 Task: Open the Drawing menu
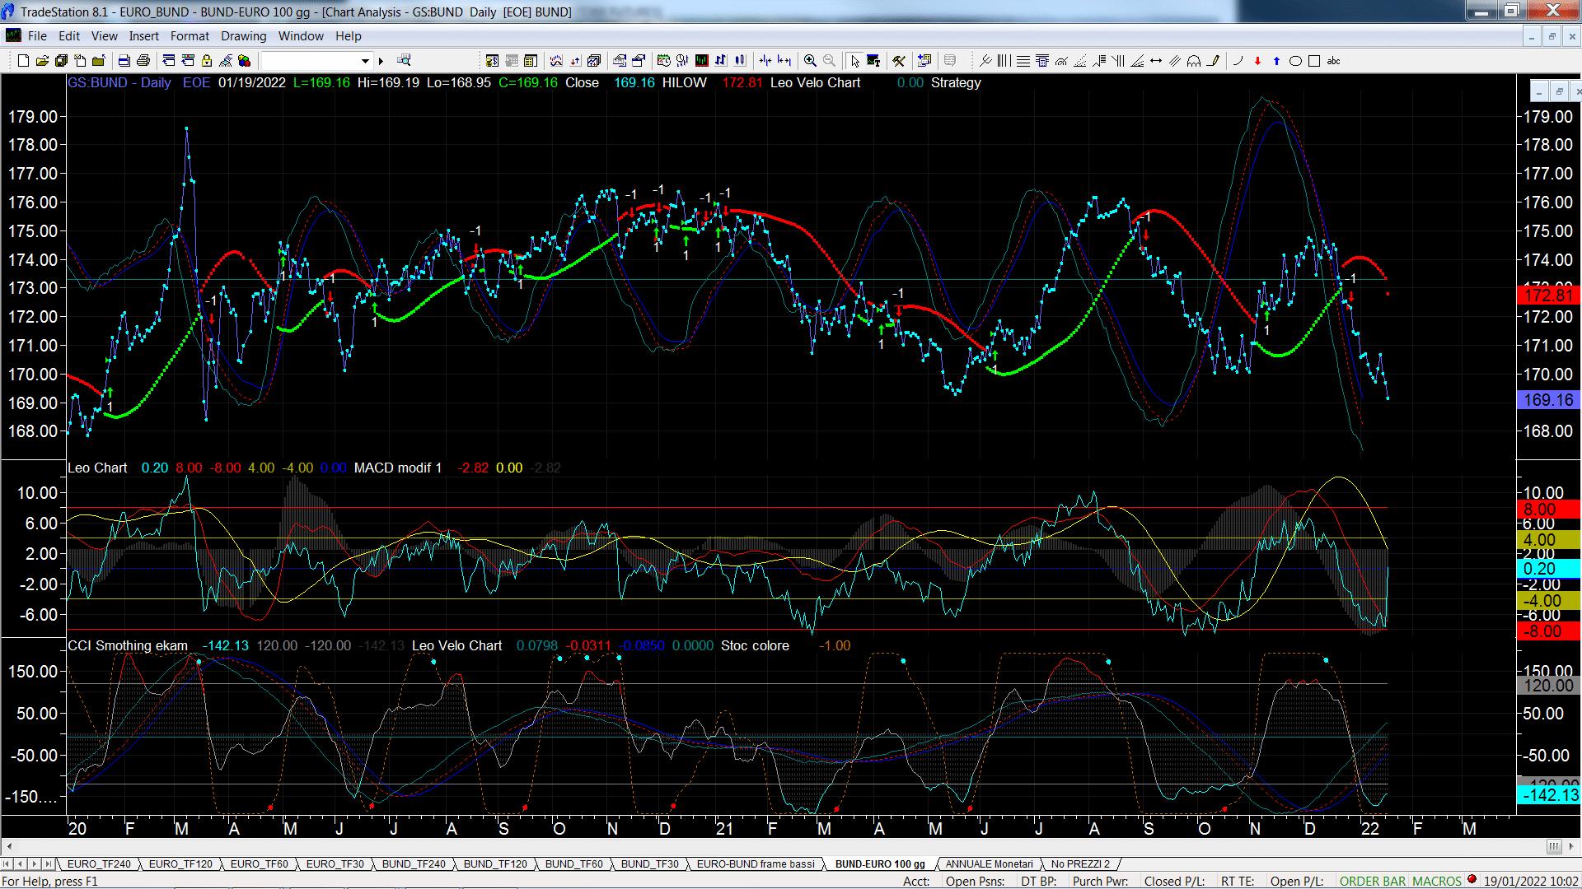pos(243,35)
